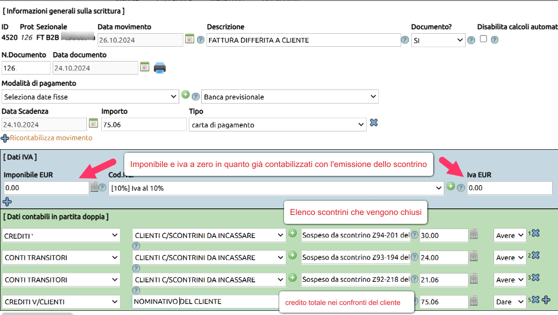Image resolution: width=558 pixels, height=315 pixels.
Task: Click the Descrizione field FATTURA DIFFERITA A CLIENTE
Action: pos(304,40)
